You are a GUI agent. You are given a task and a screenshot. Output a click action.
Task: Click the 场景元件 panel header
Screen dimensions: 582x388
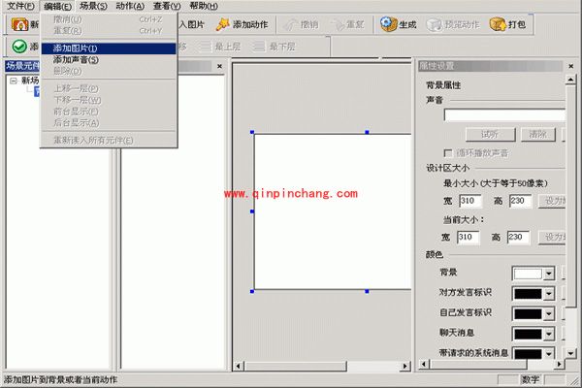click(x=22, y=66)
